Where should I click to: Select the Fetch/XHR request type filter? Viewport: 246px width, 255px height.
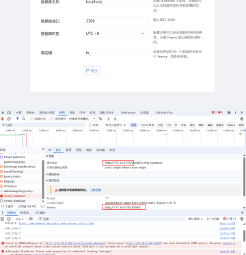coord(147,125)
